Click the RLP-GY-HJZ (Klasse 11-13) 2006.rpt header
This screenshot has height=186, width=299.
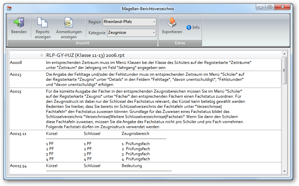tap(85, 55)
